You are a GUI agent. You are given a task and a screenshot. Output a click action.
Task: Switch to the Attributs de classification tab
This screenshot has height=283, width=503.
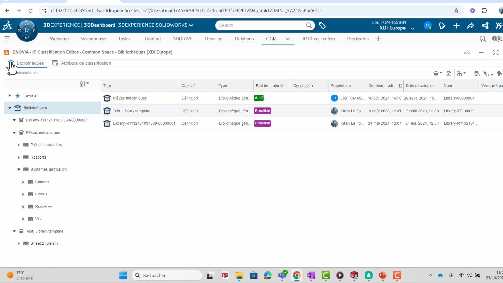click(86, 63)
